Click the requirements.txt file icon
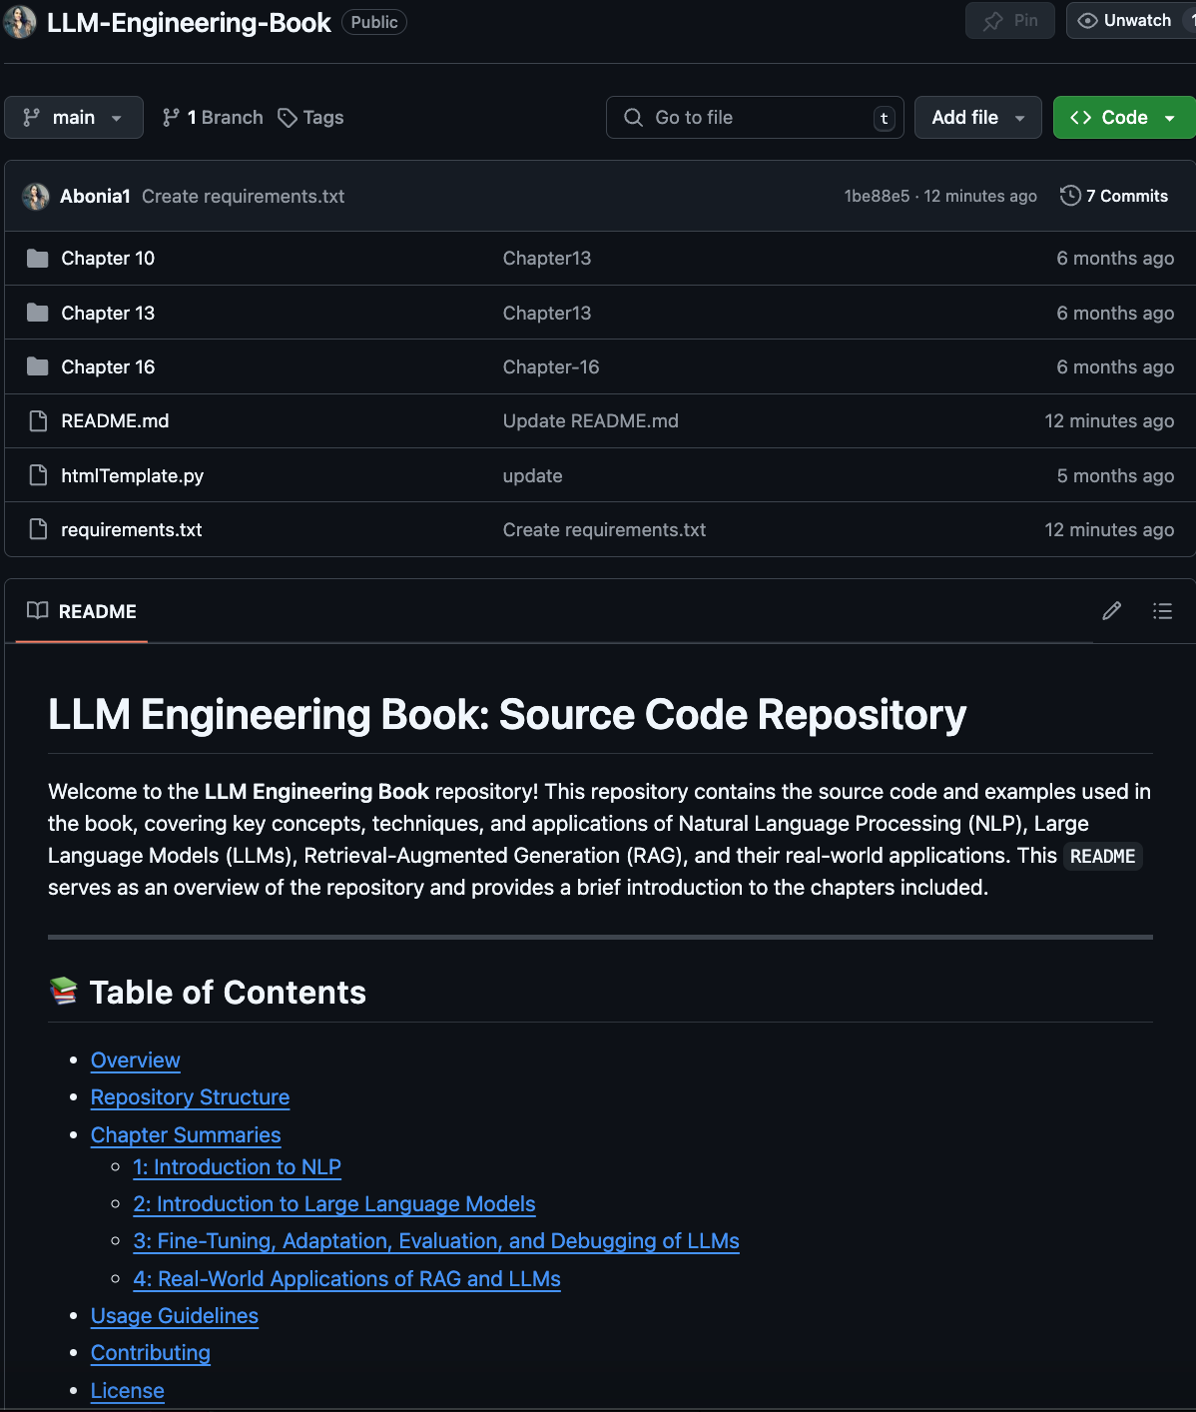The width and height of the screenshot is (1196, 1412). (38, 529)
